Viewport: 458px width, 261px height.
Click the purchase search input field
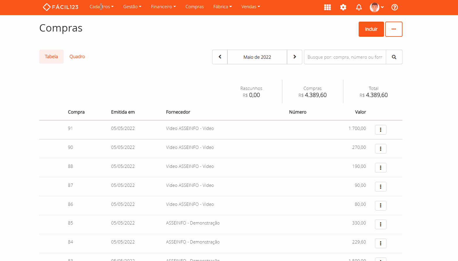click(345, 57)
